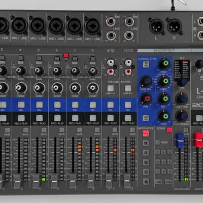
Task: Select channel 11/12 with SEL button
Action: [128, 105]
